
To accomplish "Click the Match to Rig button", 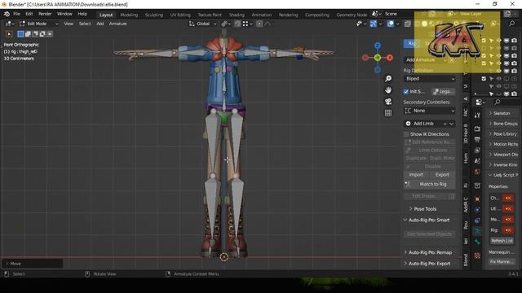I will (430, 184).
